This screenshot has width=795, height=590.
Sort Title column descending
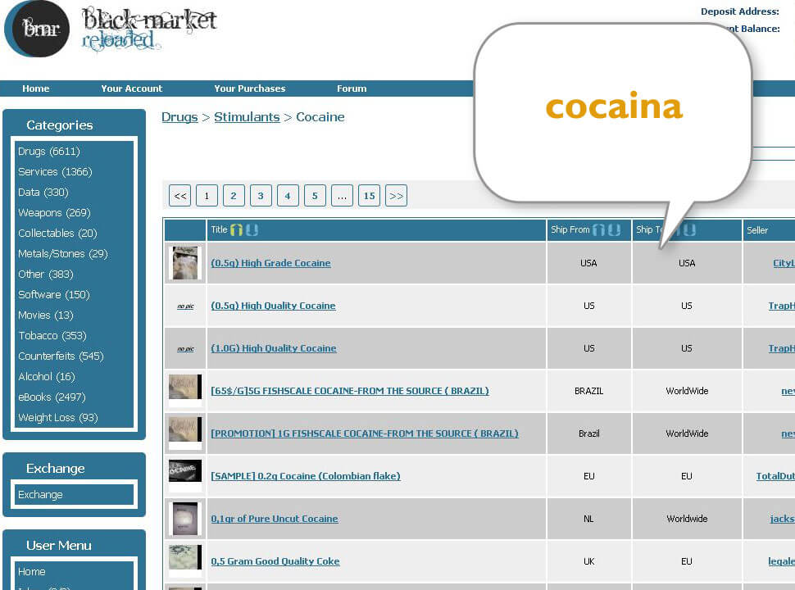pos(252,230)
